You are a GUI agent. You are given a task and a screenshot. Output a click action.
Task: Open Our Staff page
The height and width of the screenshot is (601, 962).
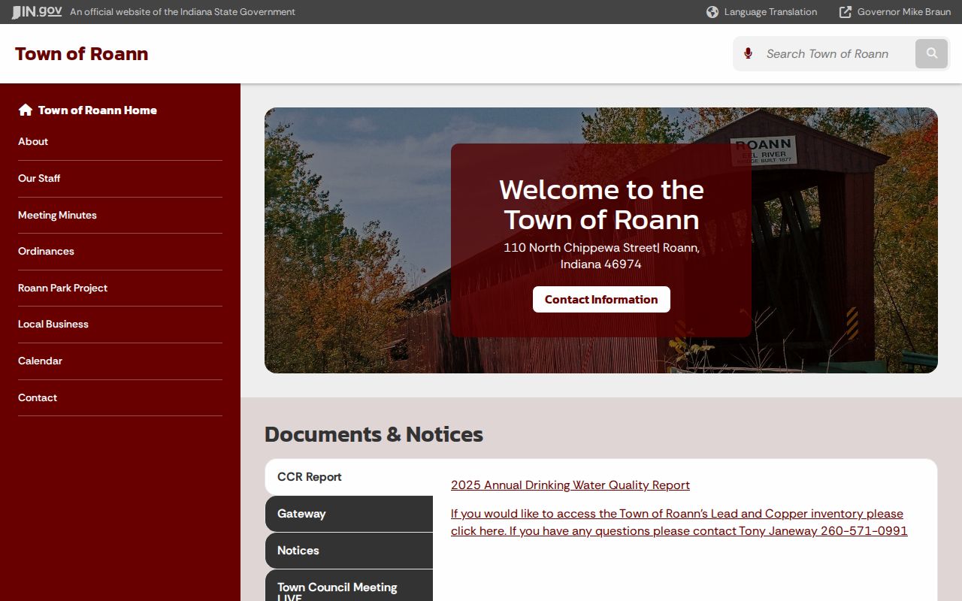click(120, 179)
